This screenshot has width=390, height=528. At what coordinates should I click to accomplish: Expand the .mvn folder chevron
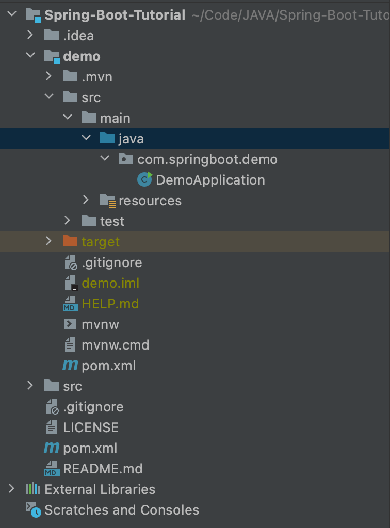49,76
